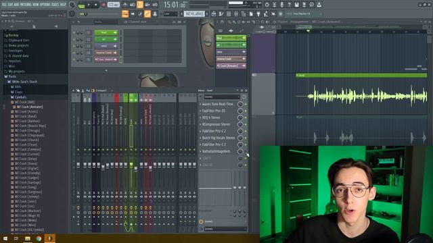
Task: Click the Play button in the transport
Action: click(89, 5)
